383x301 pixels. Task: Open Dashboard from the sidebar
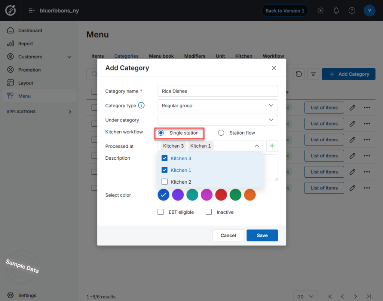30,30
